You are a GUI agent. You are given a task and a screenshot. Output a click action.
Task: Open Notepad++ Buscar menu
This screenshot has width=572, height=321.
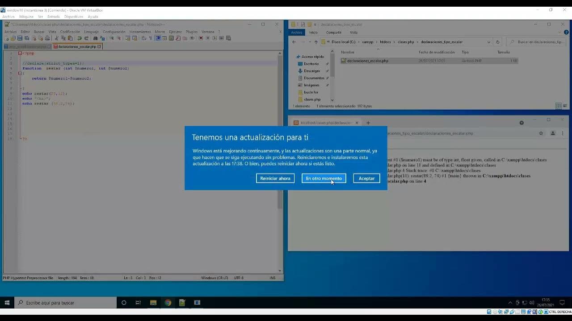tap(39, 32)
